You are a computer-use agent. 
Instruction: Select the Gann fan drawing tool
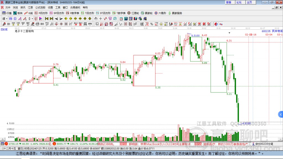[x=102, y=24]
